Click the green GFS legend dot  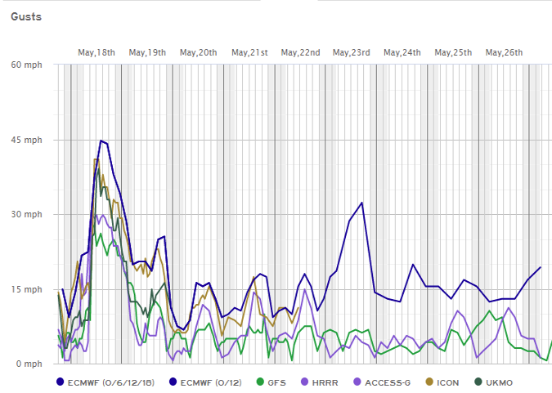[x=258, y=382]
